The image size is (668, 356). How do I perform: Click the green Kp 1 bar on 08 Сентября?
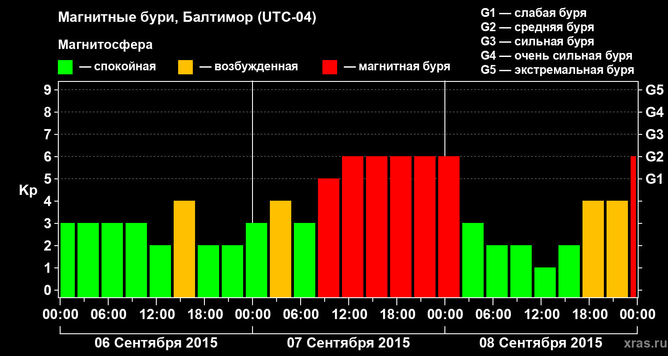point(545,283)
